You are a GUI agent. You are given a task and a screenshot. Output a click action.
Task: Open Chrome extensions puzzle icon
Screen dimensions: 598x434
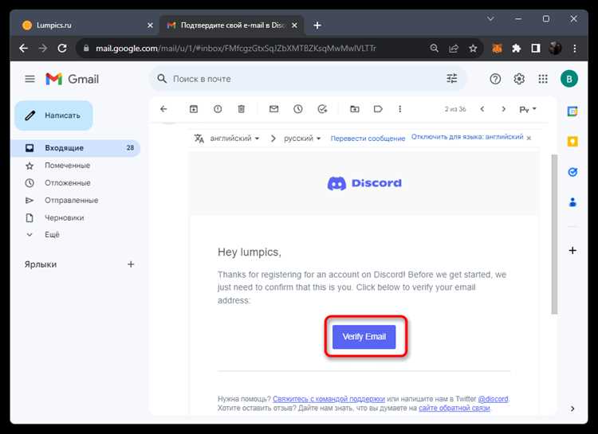517,49
